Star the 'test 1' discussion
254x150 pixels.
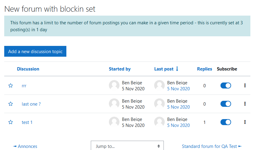(x=11, y=122)
